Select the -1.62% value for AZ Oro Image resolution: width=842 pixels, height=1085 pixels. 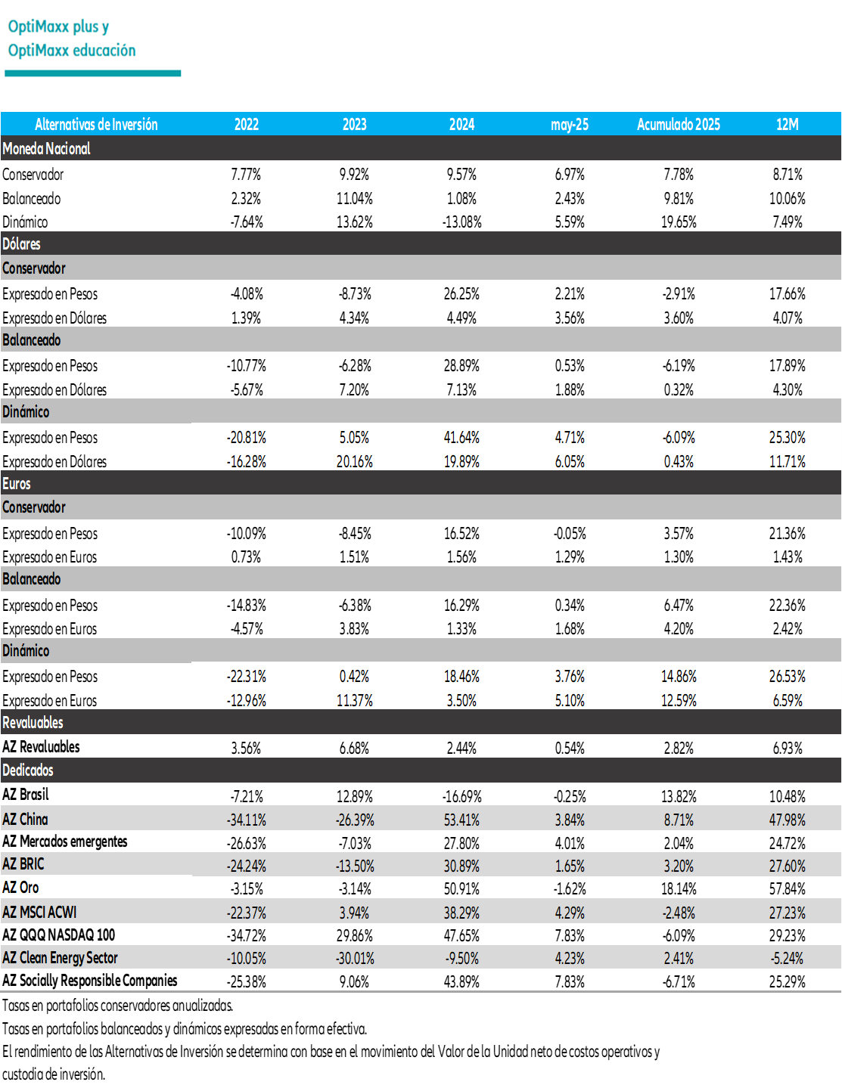point(570,889)
